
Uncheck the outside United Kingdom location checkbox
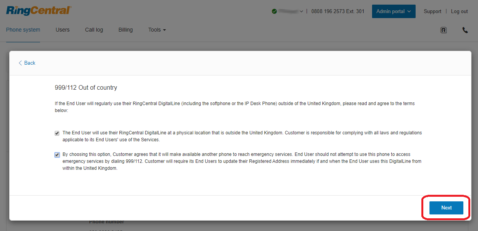tap(57, 133)
